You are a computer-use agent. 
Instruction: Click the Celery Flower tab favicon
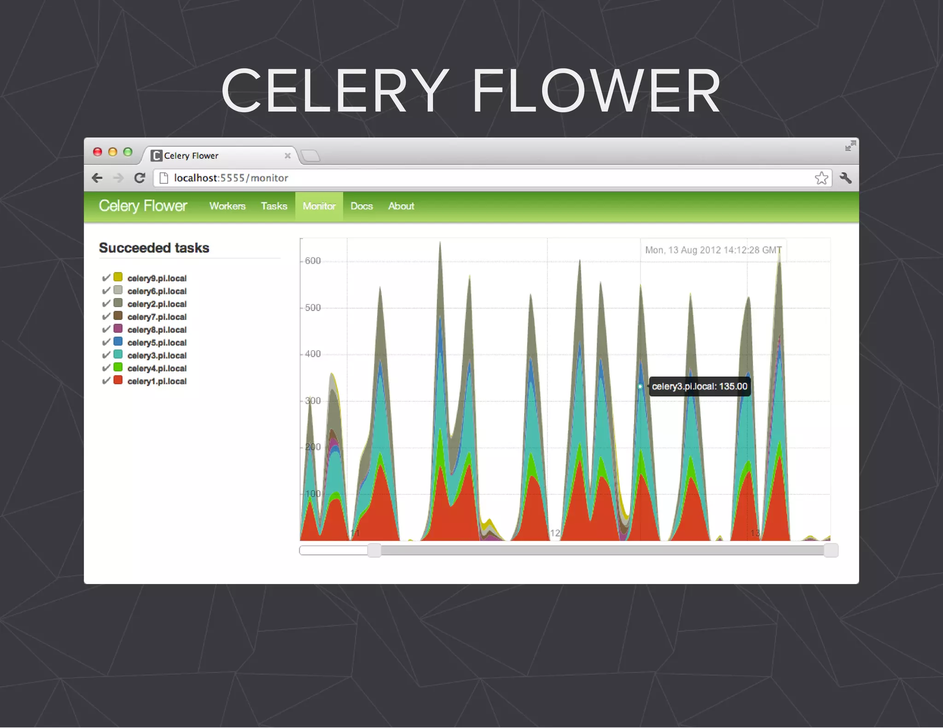point(157,156)
